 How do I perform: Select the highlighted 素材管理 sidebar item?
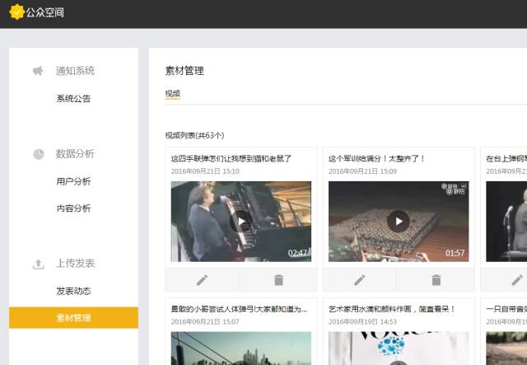click(x=73, y=317)
